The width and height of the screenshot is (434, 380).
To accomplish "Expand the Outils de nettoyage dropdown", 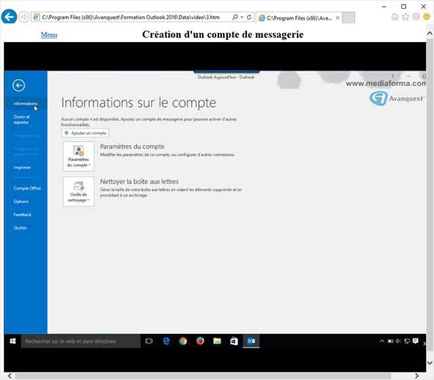I will (x=79, y=192).
